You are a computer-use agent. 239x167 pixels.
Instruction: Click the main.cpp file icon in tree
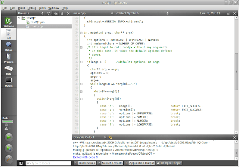click(28, 27)
